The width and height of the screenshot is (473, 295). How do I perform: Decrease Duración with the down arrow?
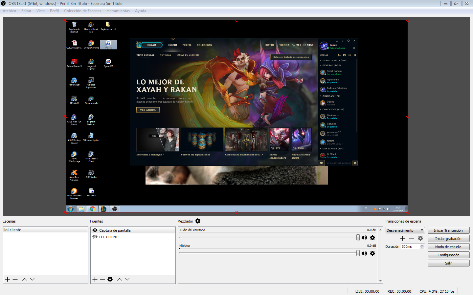click(422, 247)
